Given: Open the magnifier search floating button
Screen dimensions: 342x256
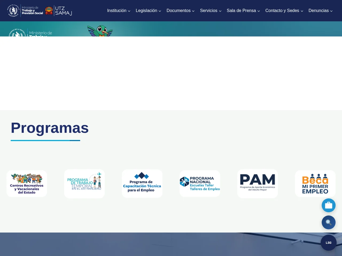Looking at the screenshot, I should [329, 222].
